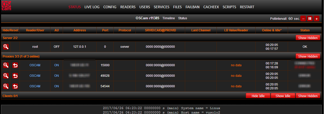Toggle AU ON for port 54544 reader
Screen dimensions: 324x114
(56, 86)
